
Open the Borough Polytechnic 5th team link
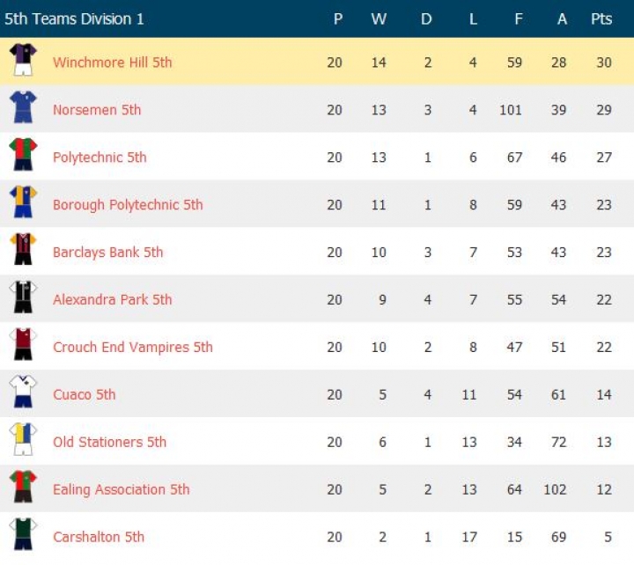(x=128, y=205)
